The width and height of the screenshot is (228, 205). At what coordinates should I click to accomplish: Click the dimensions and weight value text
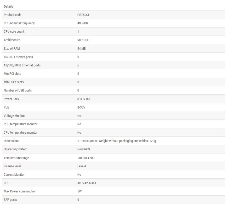pos(117,141)
